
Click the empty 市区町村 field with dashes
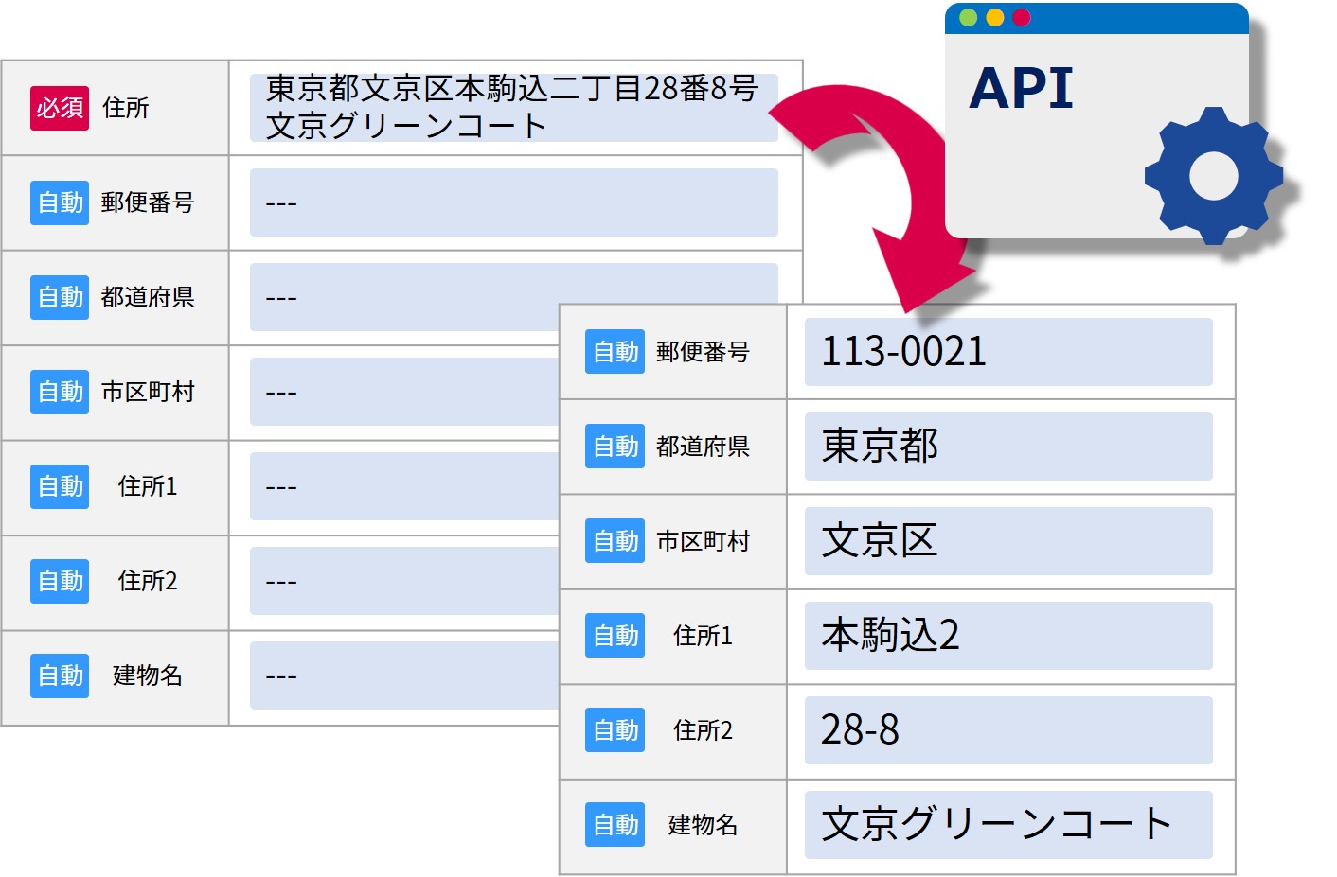(402, 392)
